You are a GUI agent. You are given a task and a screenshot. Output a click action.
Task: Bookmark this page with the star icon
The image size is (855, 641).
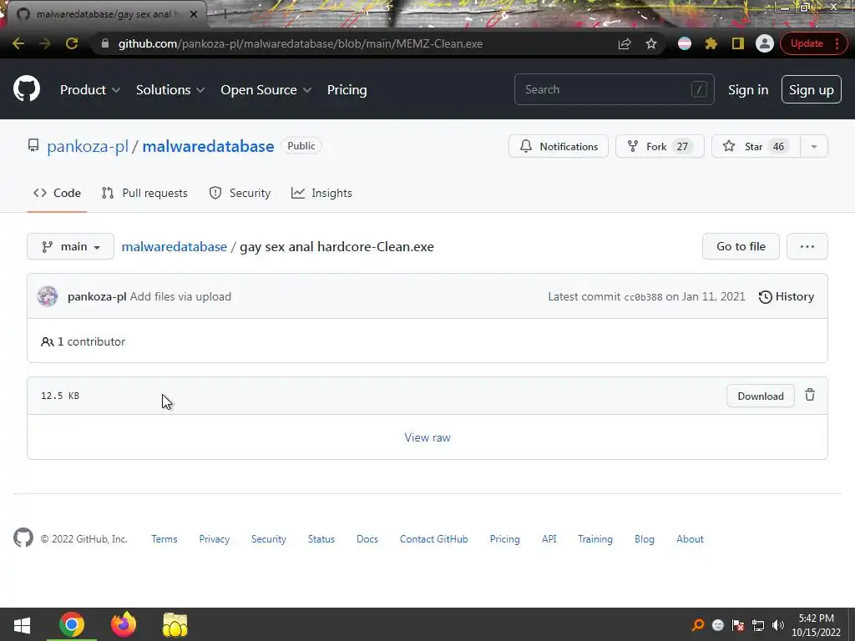pos(651,43)
